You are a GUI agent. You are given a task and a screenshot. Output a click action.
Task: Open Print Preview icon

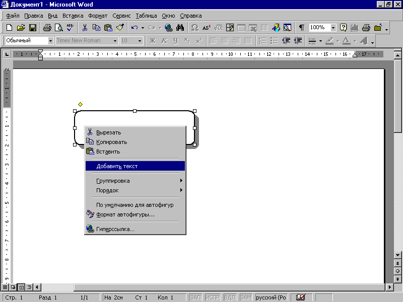point(59,28)
